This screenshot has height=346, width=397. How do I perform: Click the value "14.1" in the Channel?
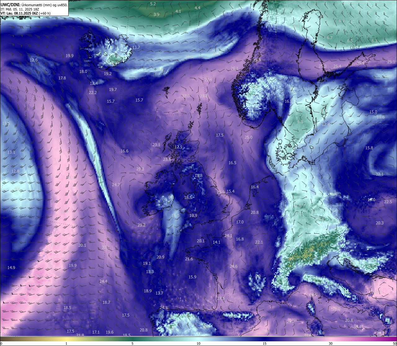[x=216, y=242]
